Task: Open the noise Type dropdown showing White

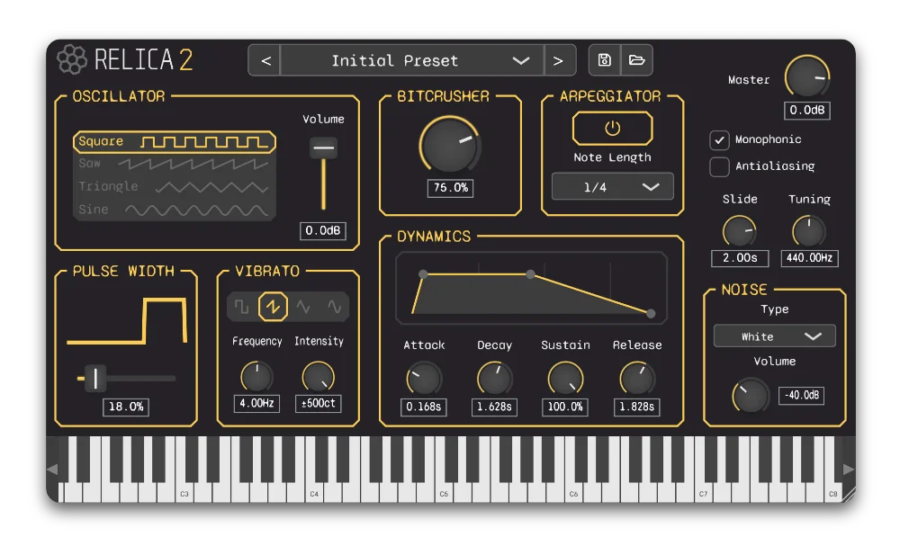Action: [774, 336]
